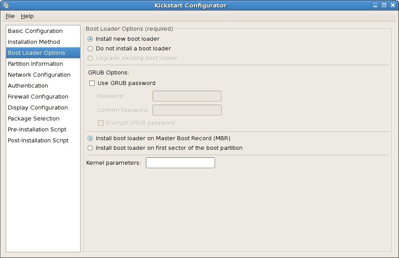The height and width of the screenshot is (258, 399).
Task: Click inside the Kernel parameters field
Action: point(180,163)
